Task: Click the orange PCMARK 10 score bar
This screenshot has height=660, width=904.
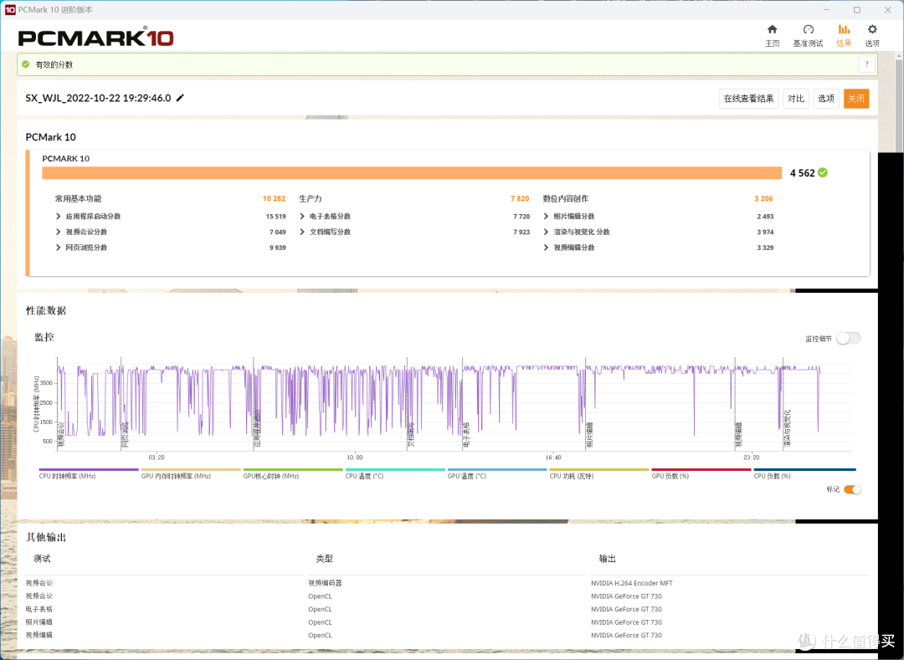Action: [x=412, y=173]
